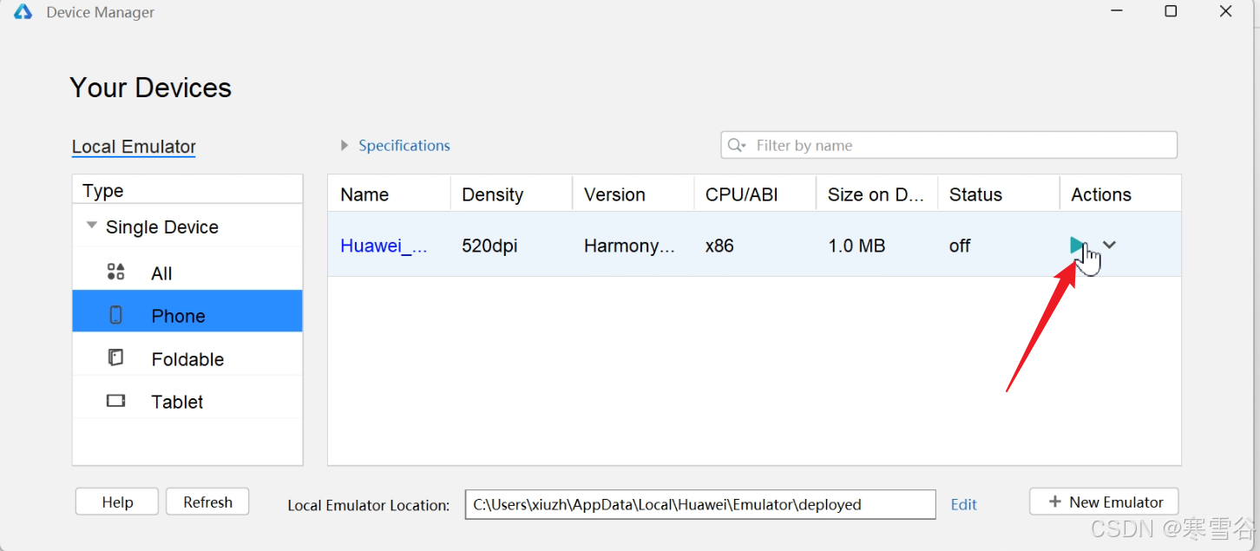Open the actions dropdown chevron beside play
Screen dimensions: 1260x551
click(x=1109, y=246)
